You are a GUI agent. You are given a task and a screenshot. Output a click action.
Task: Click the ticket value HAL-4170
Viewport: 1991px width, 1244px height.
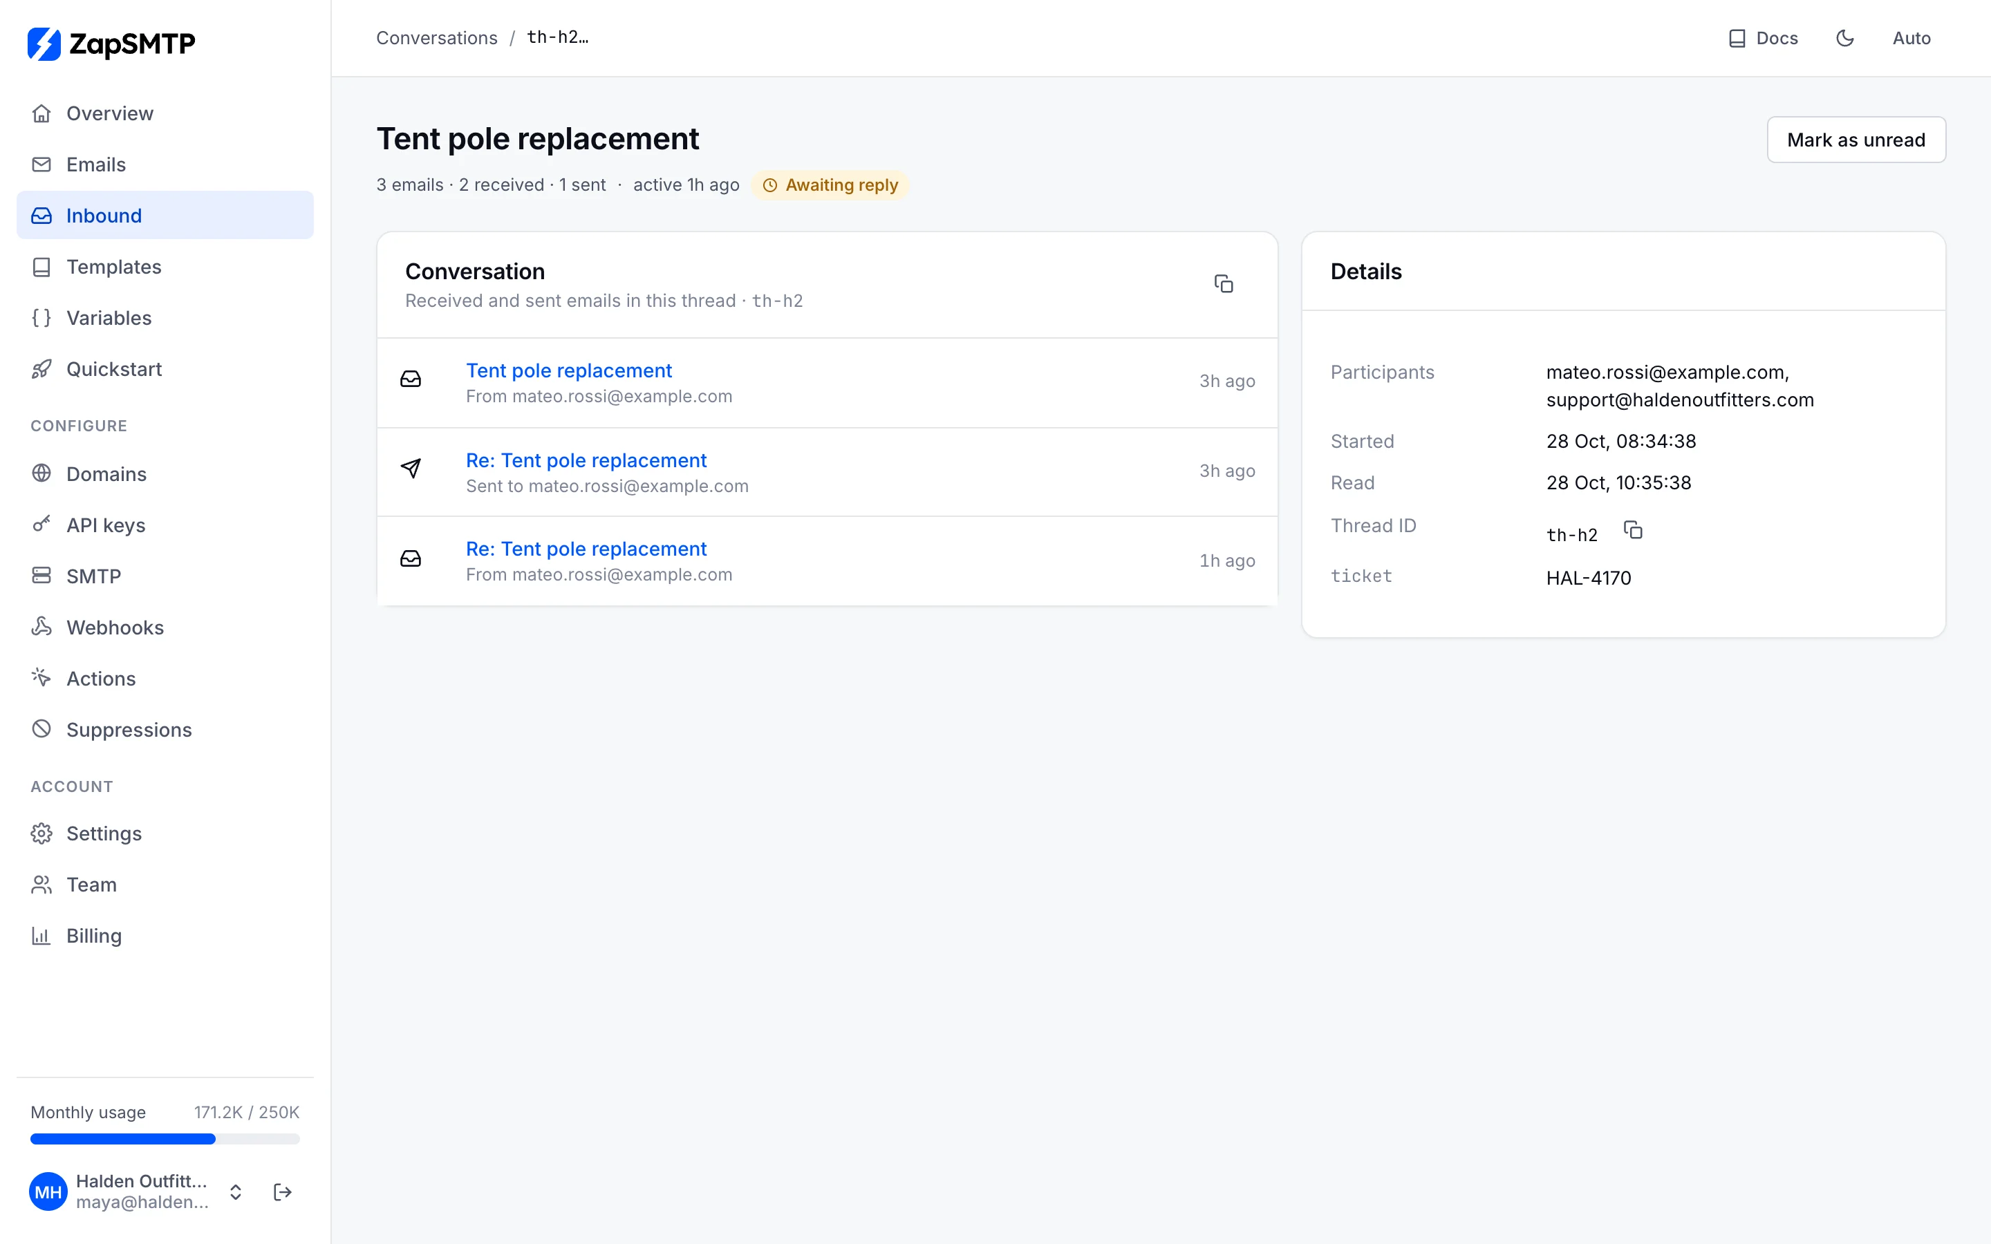tap(1588, 578)
